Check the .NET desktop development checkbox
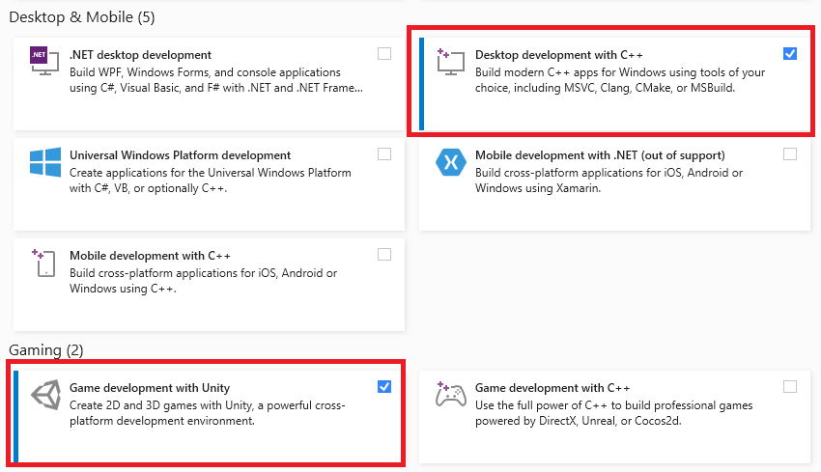Viewport: 821px width, 472px height. tap(384, 53)
